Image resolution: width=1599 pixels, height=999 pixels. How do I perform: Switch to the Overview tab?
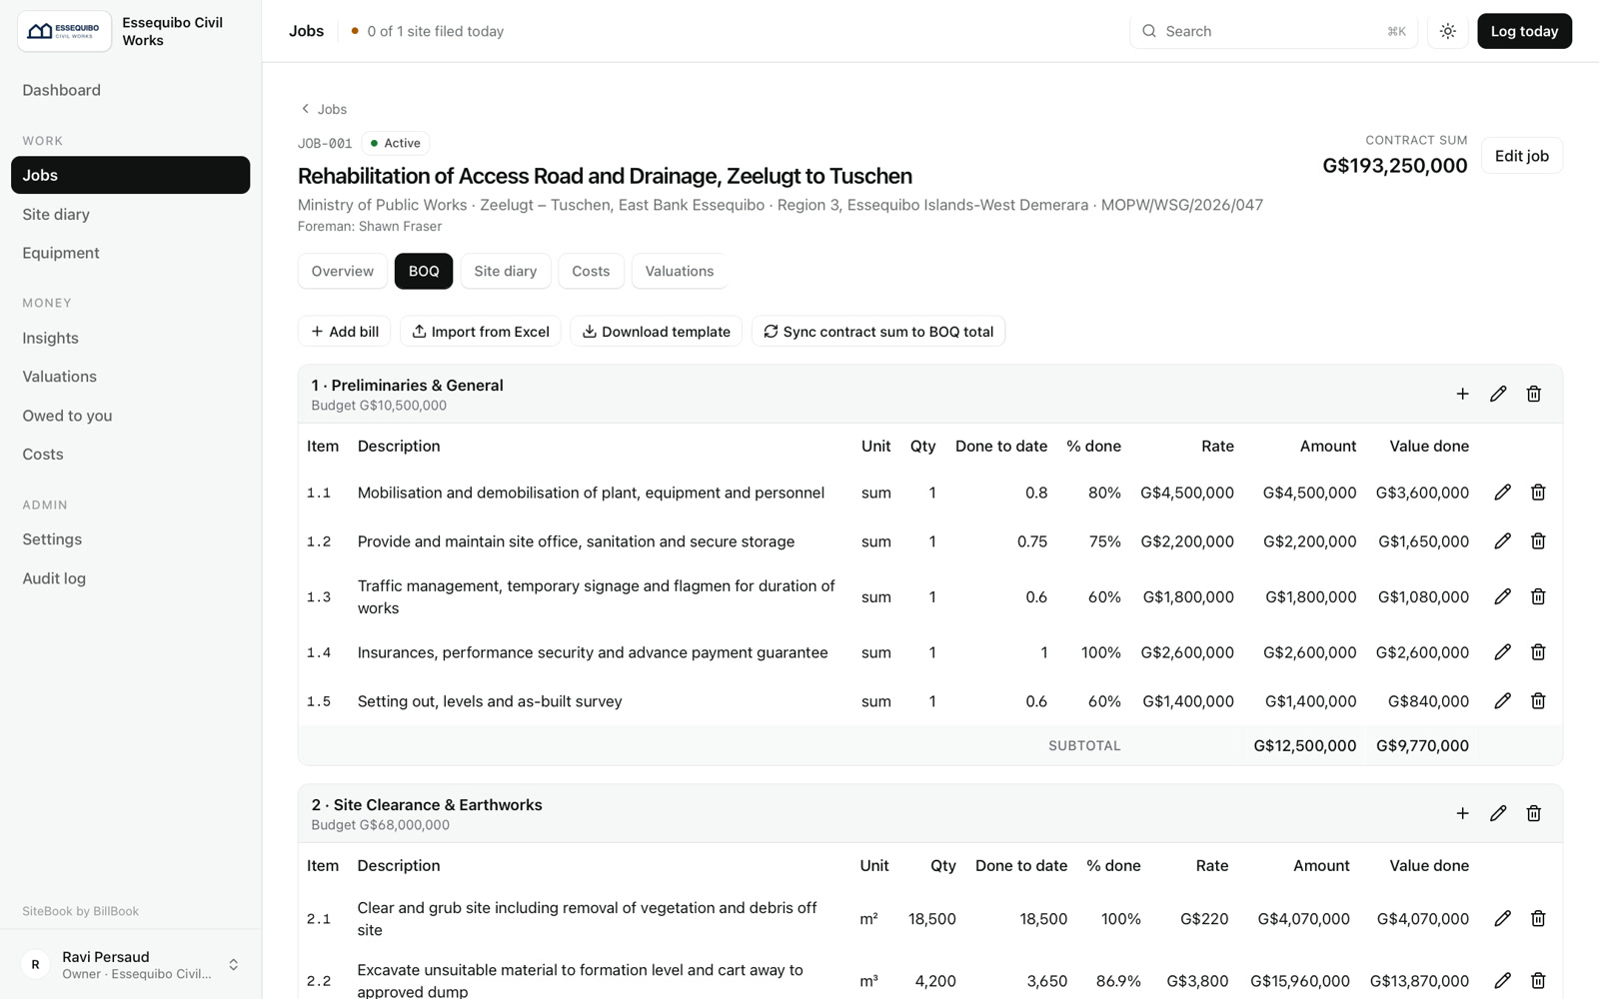[343, 271]
